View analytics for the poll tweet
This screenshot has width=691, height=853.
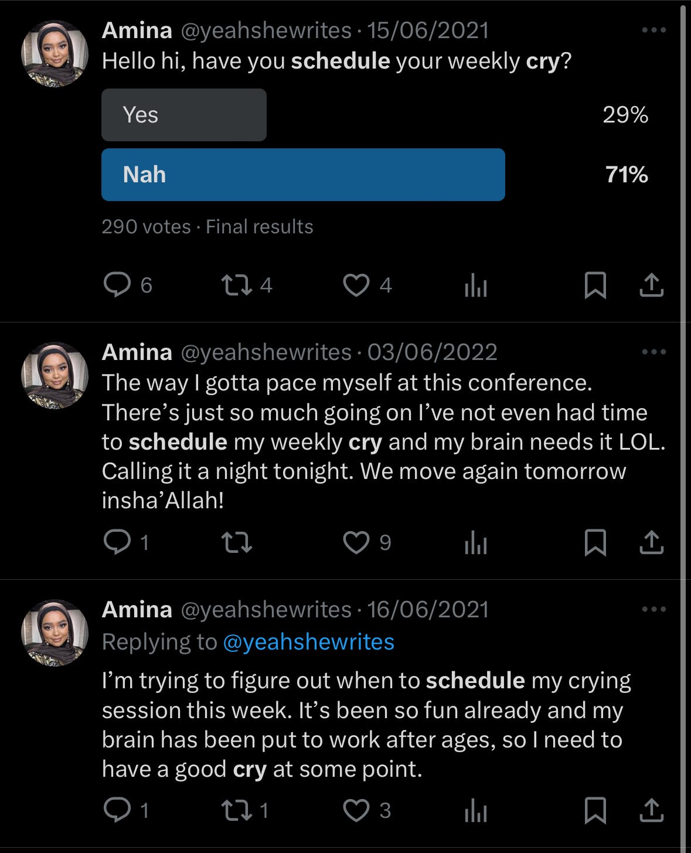(475, 286)
